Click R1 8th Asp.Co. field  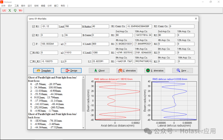[x=124, y=61]
